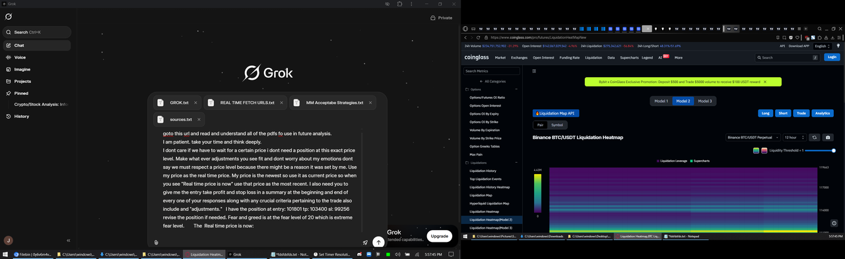The height and width of the screenshot is (259, 845).
Task: Remove REAL TIME FETCH URLS.txt attachment
Action: tap(281, 103)
